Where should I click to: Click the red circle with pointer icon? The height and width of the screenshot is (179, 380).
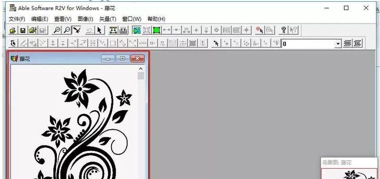[260, 30]
